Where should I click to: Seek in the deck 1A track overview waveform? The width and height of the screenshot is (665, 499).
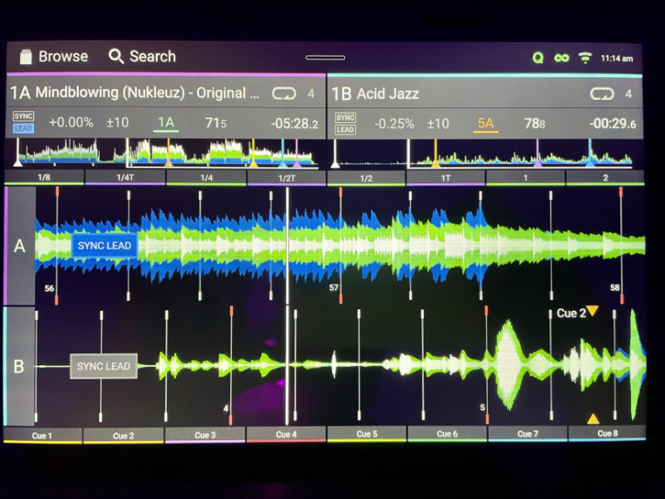click(167, 153)
